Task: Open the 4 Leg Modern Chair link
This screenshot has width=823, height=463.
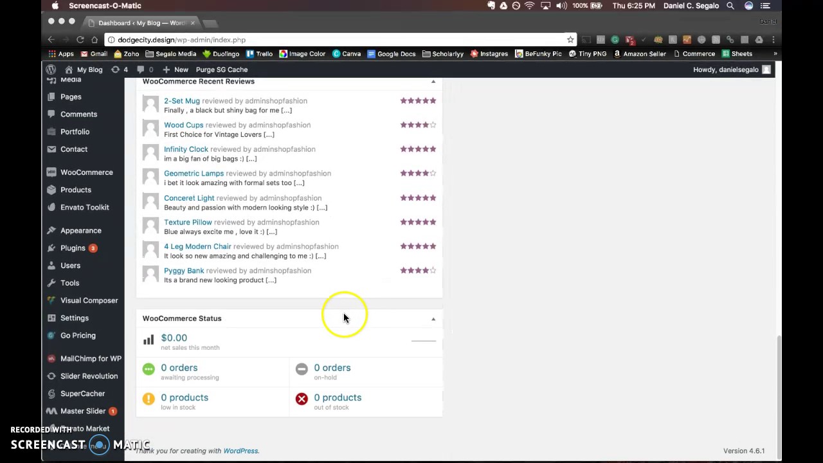Action: tap(197, 246)
